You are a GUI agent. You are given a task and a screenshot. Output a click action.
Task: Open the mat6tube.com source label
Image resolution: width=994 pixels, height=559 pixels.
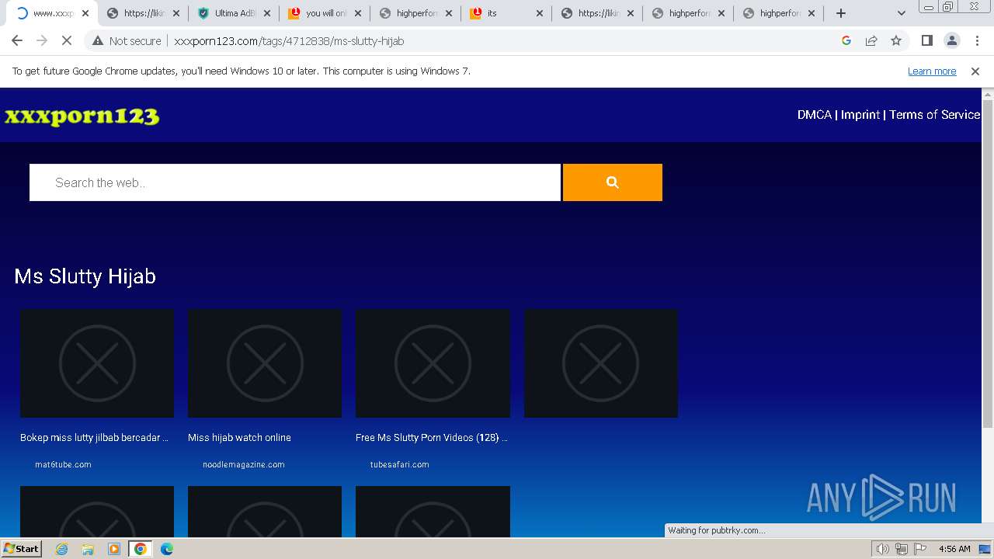(63, 464)
